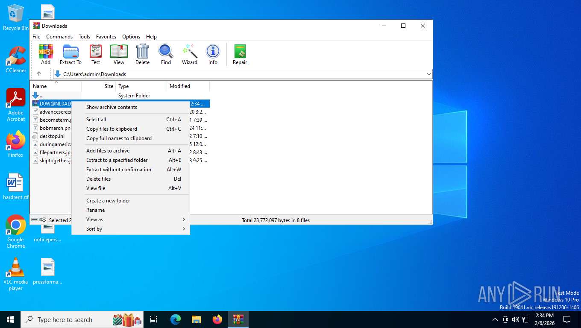Open the Wizard wand icon
The image size is (581, 328).
point(189,54)
